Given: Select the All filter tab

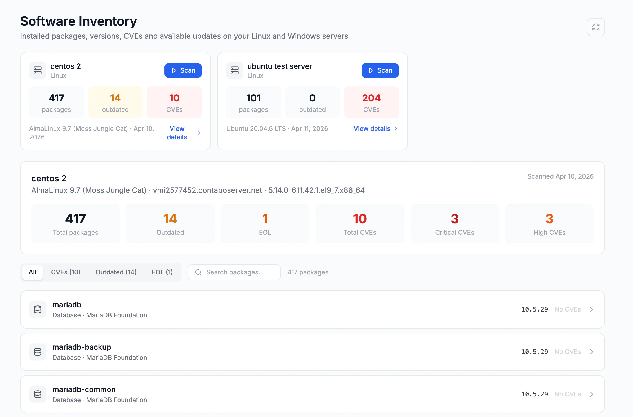Looking at the screenshot, I should tap(33, 272).
